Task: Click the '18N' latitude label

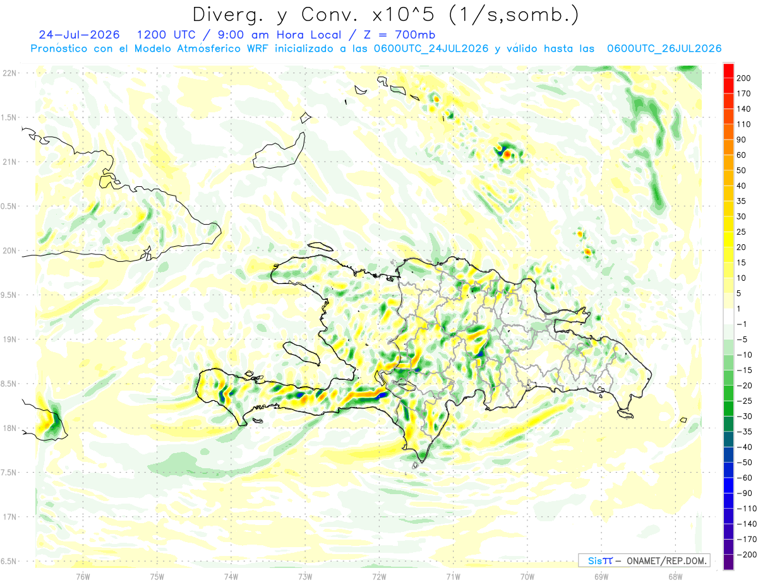Action: pyautogui.click(x=9, y=428)
